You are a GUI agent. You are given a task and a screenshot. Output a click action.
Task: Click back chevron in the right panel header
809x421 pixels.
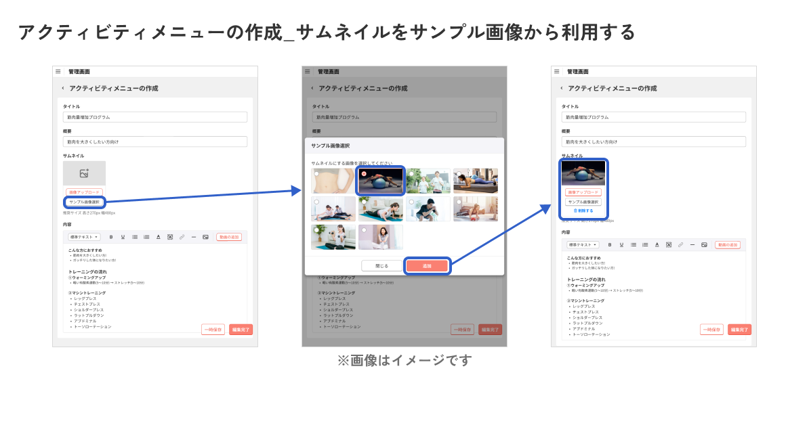tap(561, 88)
